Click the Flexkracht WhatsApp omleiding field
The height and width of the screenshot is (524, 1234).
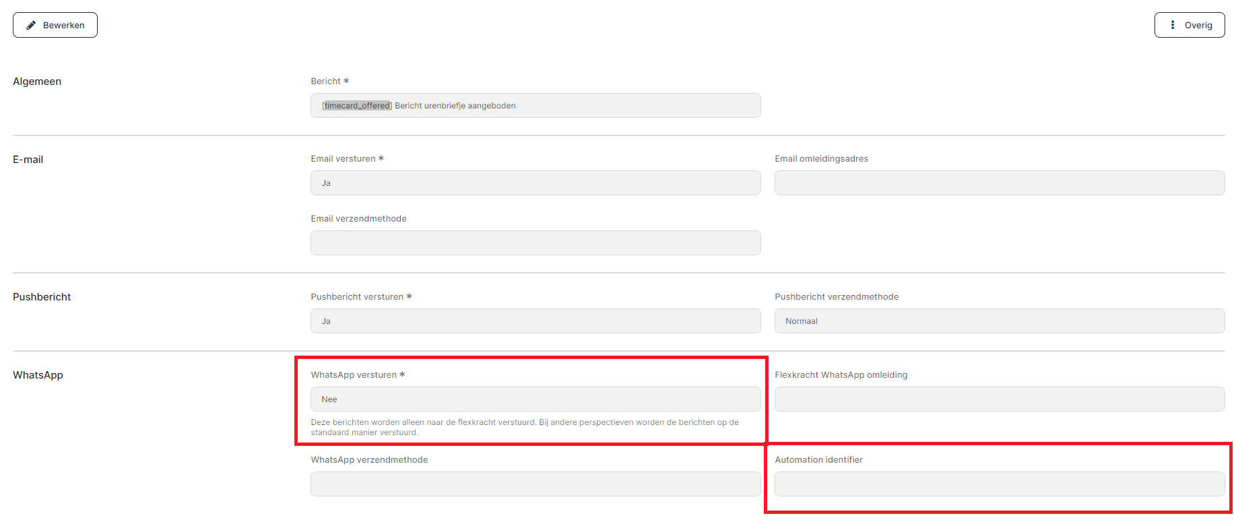(1000, 399)
